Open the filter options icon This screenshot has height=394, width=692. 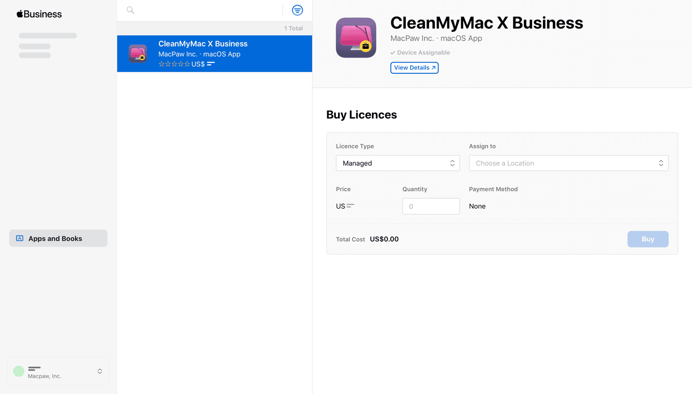coord(297,10)
